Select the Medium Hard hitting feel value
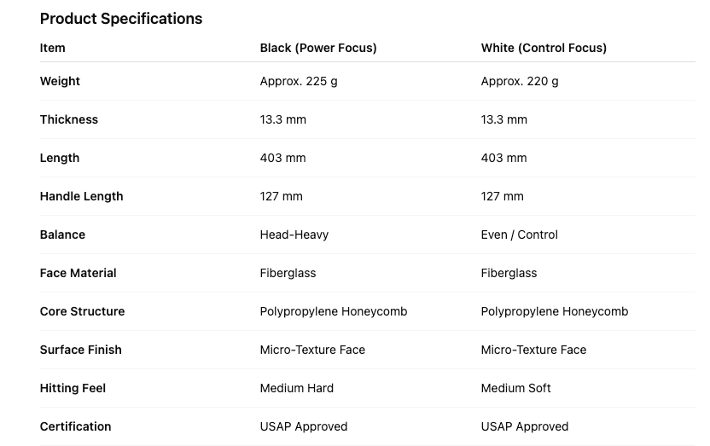The image size is (710, 446). click(297, 388)
